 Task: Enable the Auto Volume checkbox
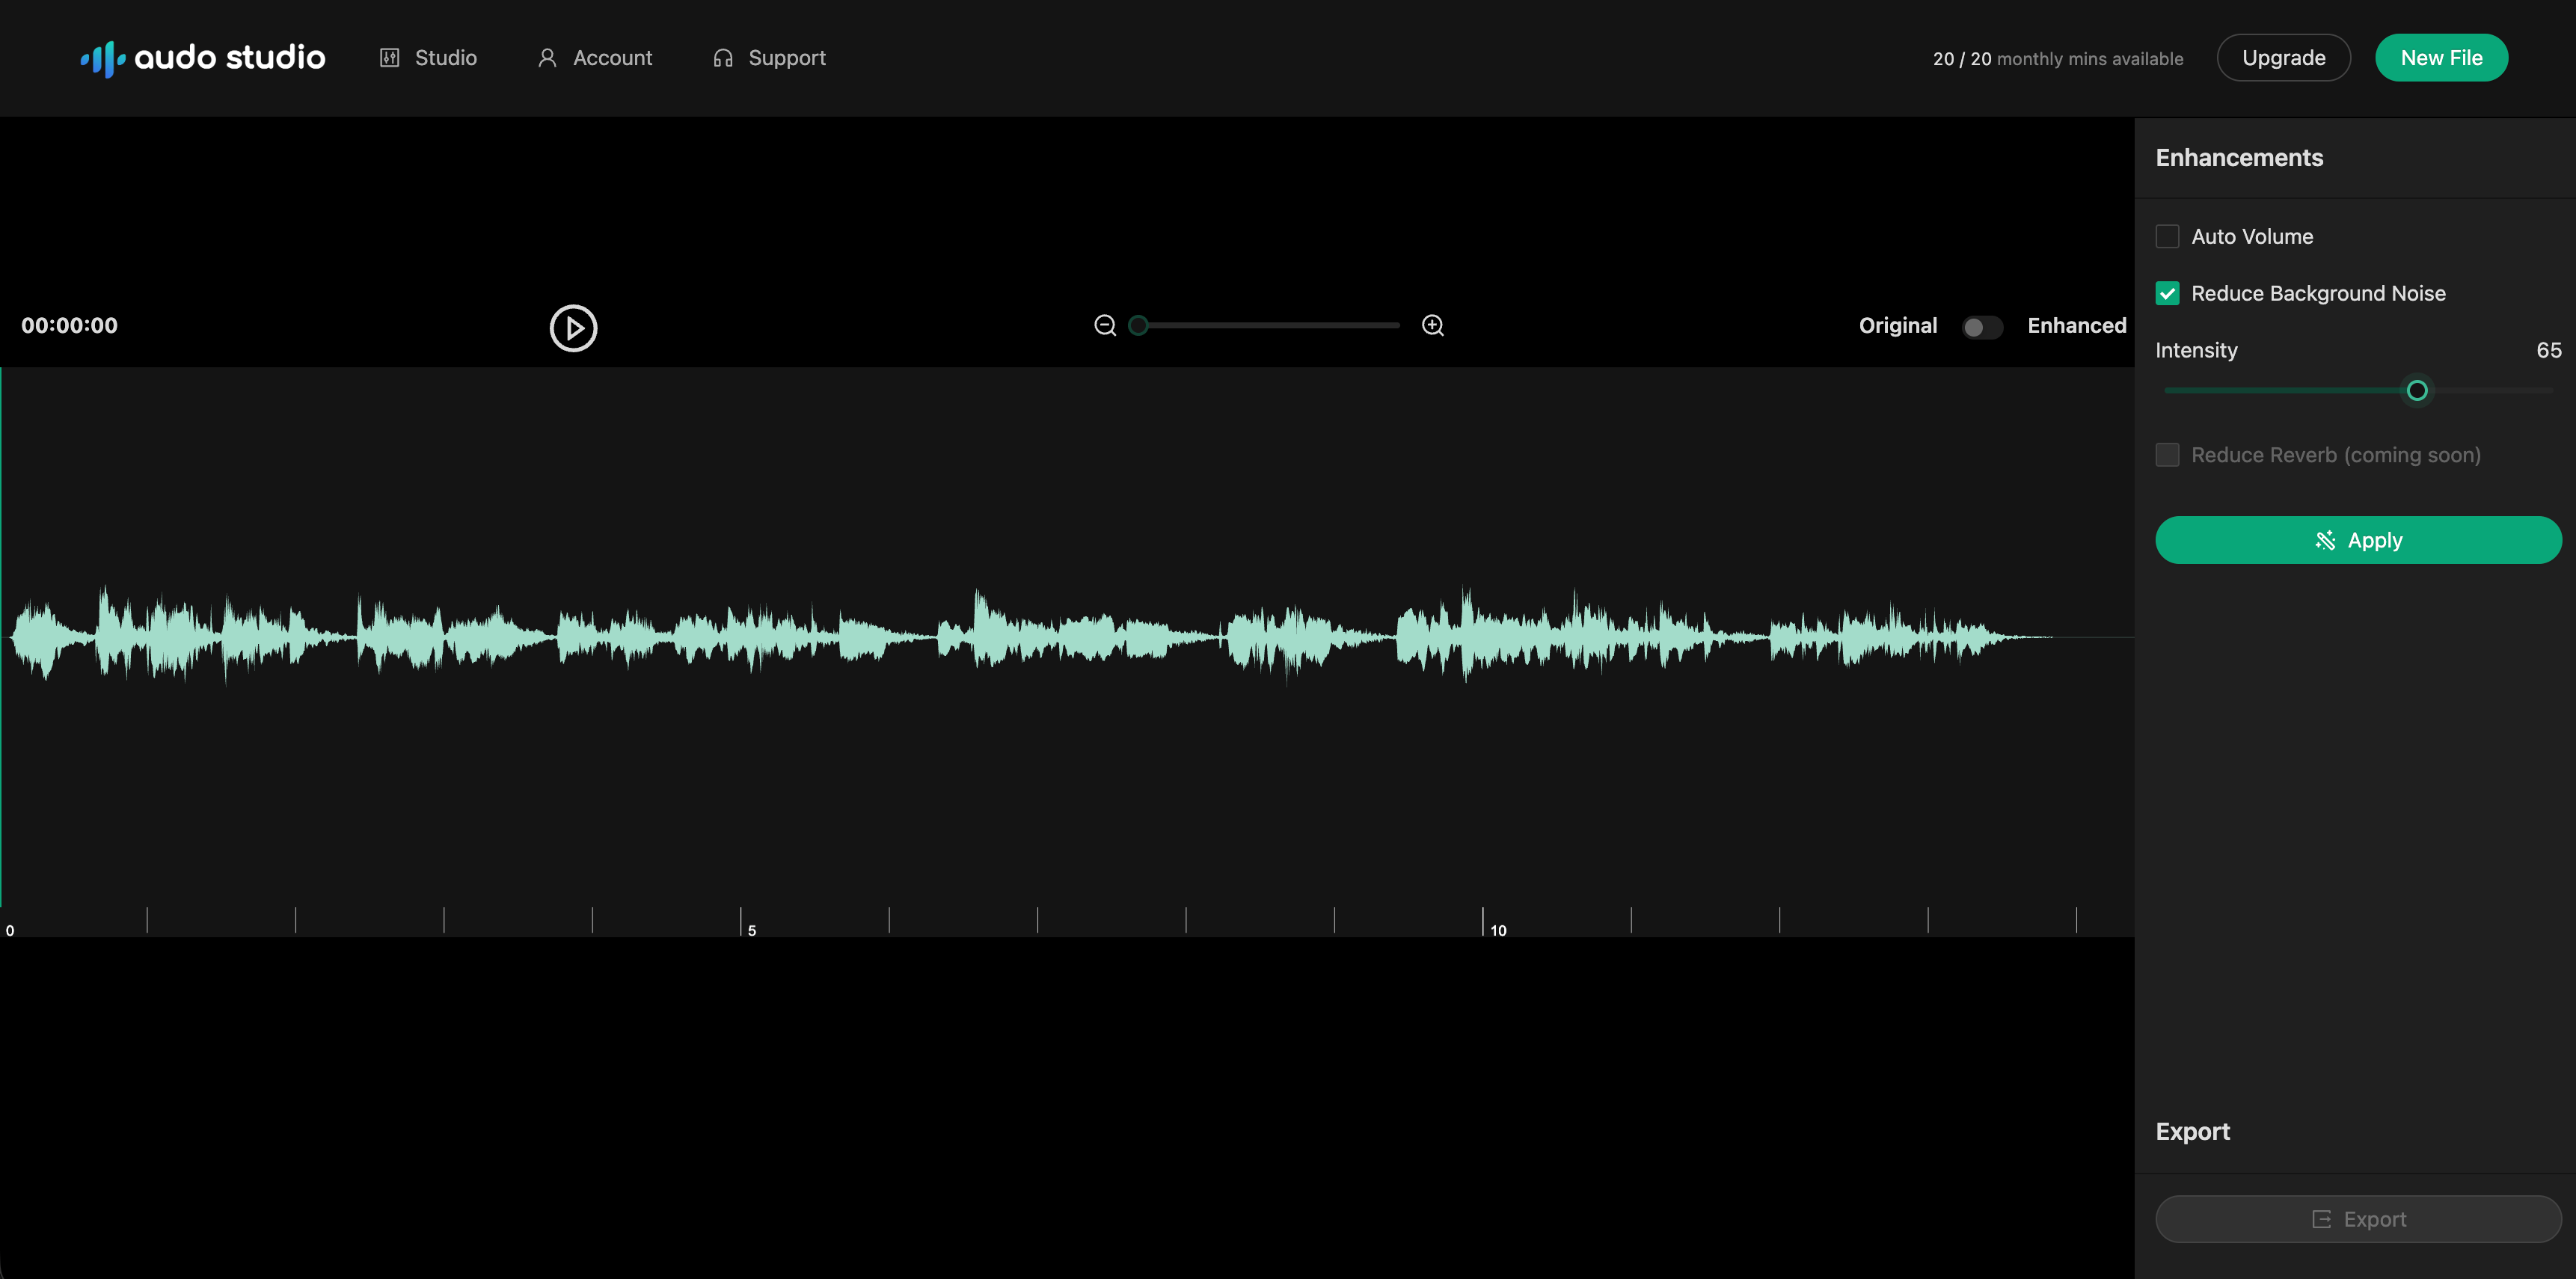2167,237
